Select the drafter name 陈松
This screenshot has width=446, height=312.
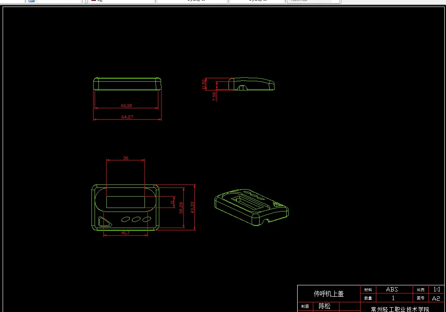325,306
